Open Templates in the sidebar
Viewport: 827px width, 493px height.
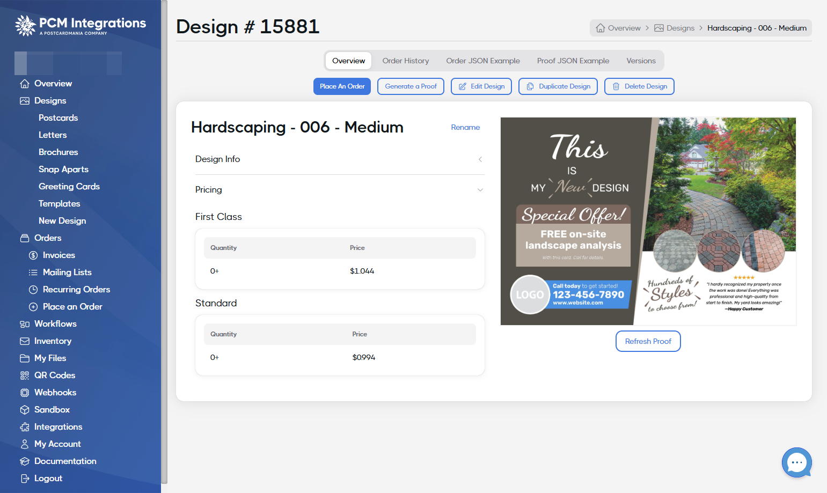click(x=59, y=204)
